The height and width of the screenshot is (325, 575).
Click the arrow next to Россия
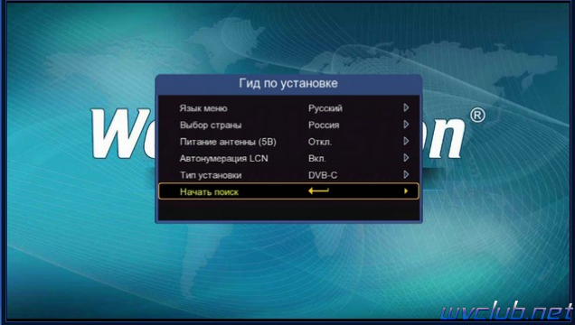point(406,125)
